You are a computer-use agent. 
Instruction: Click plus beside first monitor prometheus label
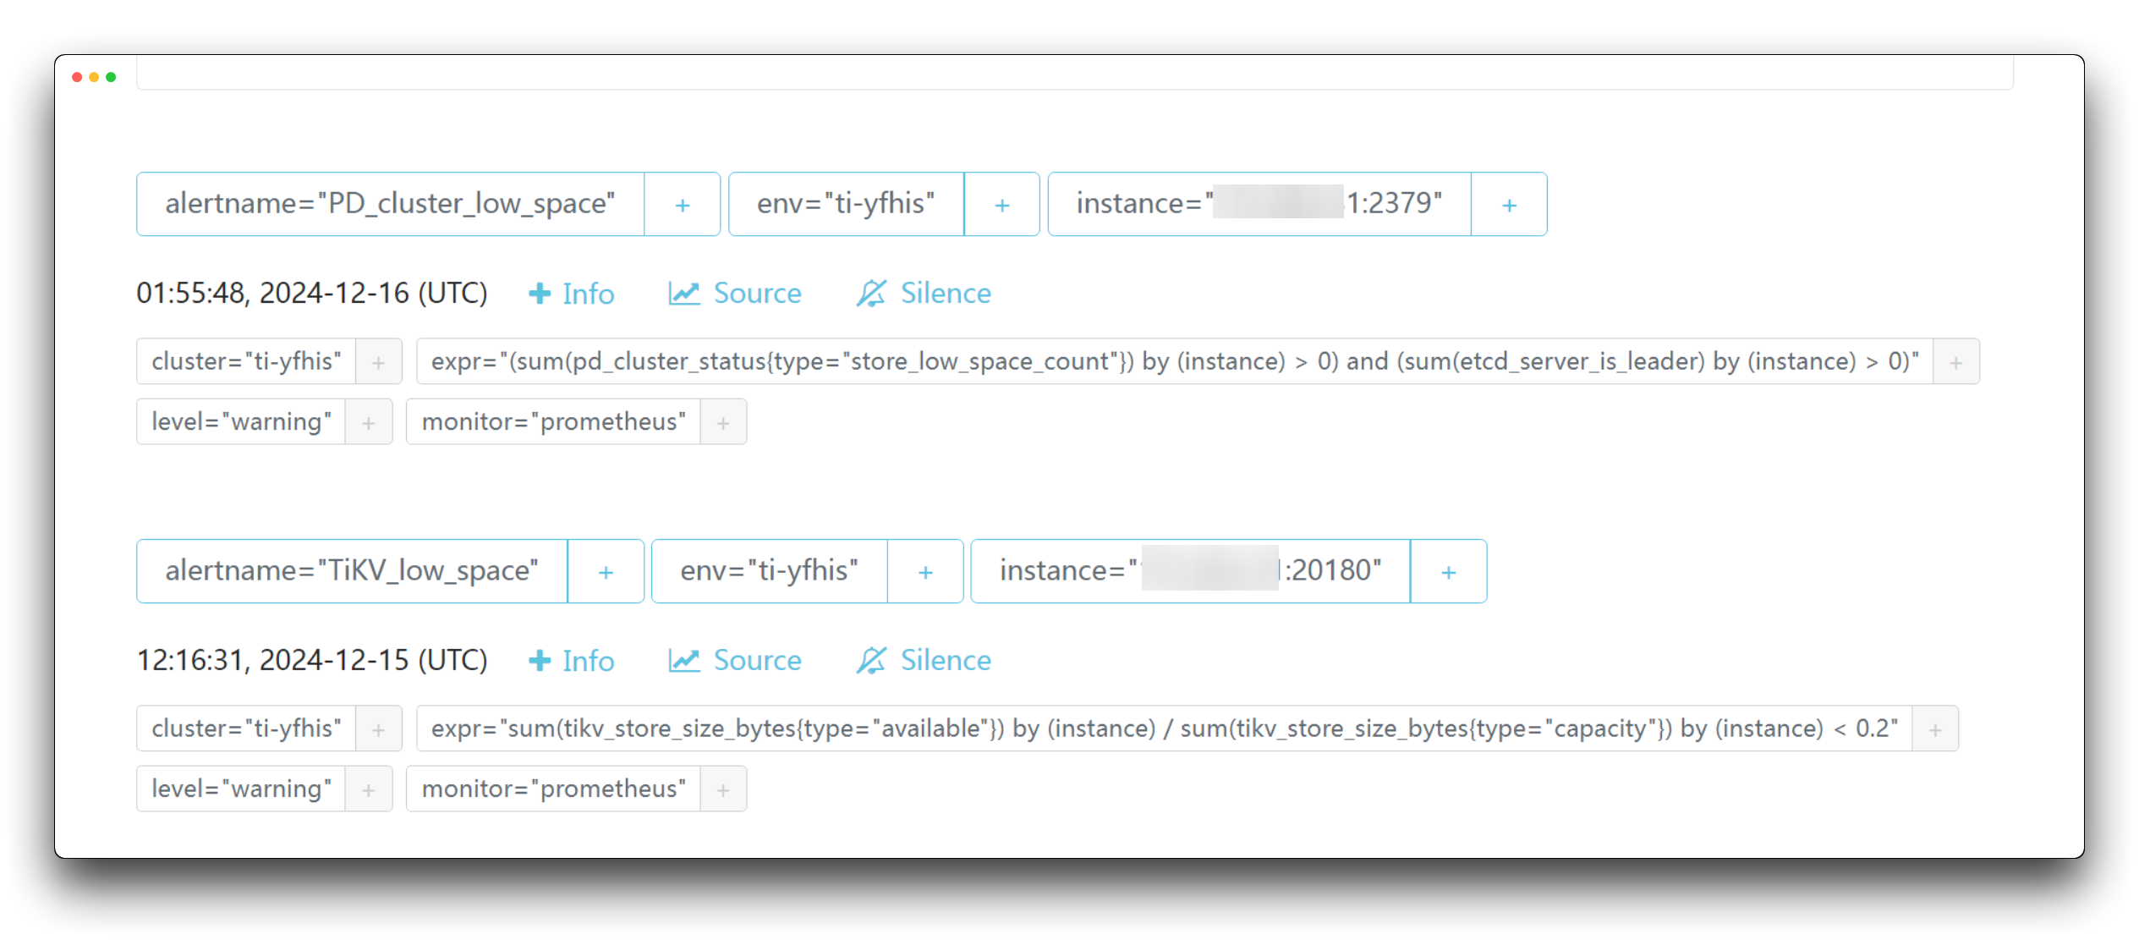tap(723, 422)
